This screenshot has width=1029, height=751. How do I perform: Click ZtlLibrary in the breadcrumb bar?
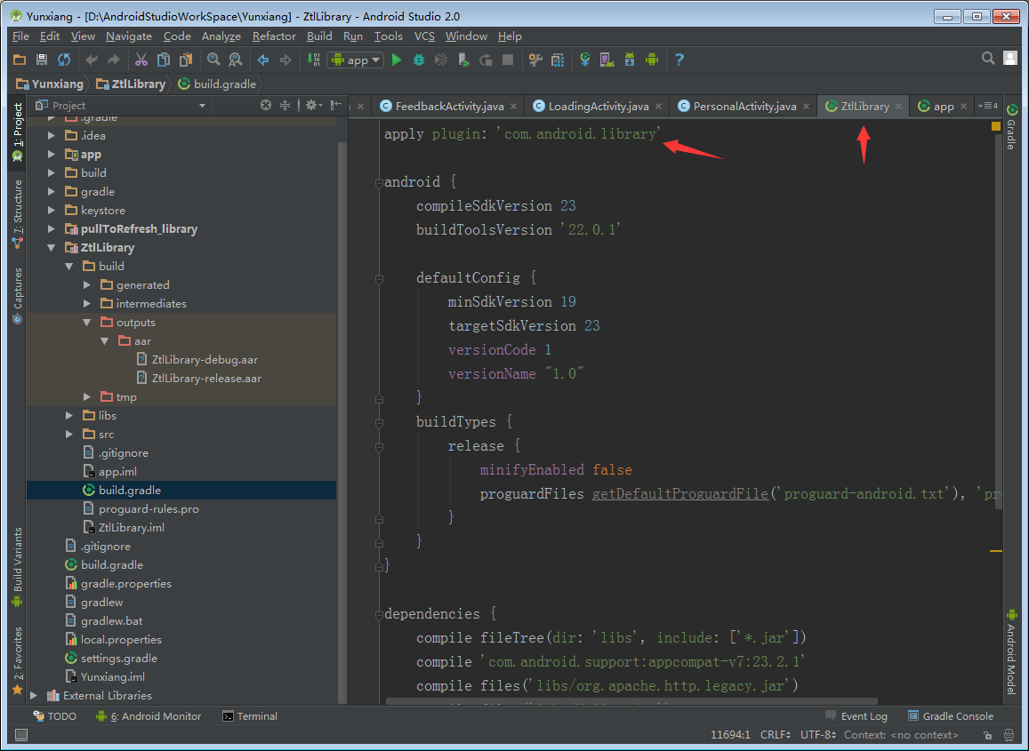tap(131, 84)
